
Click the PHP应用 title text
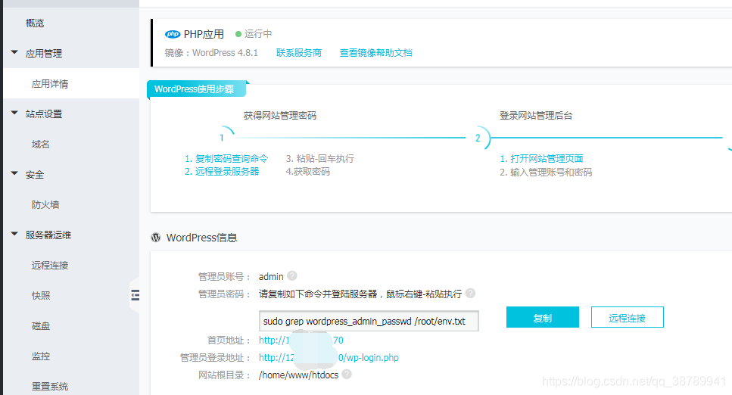(x=204, y=34)
